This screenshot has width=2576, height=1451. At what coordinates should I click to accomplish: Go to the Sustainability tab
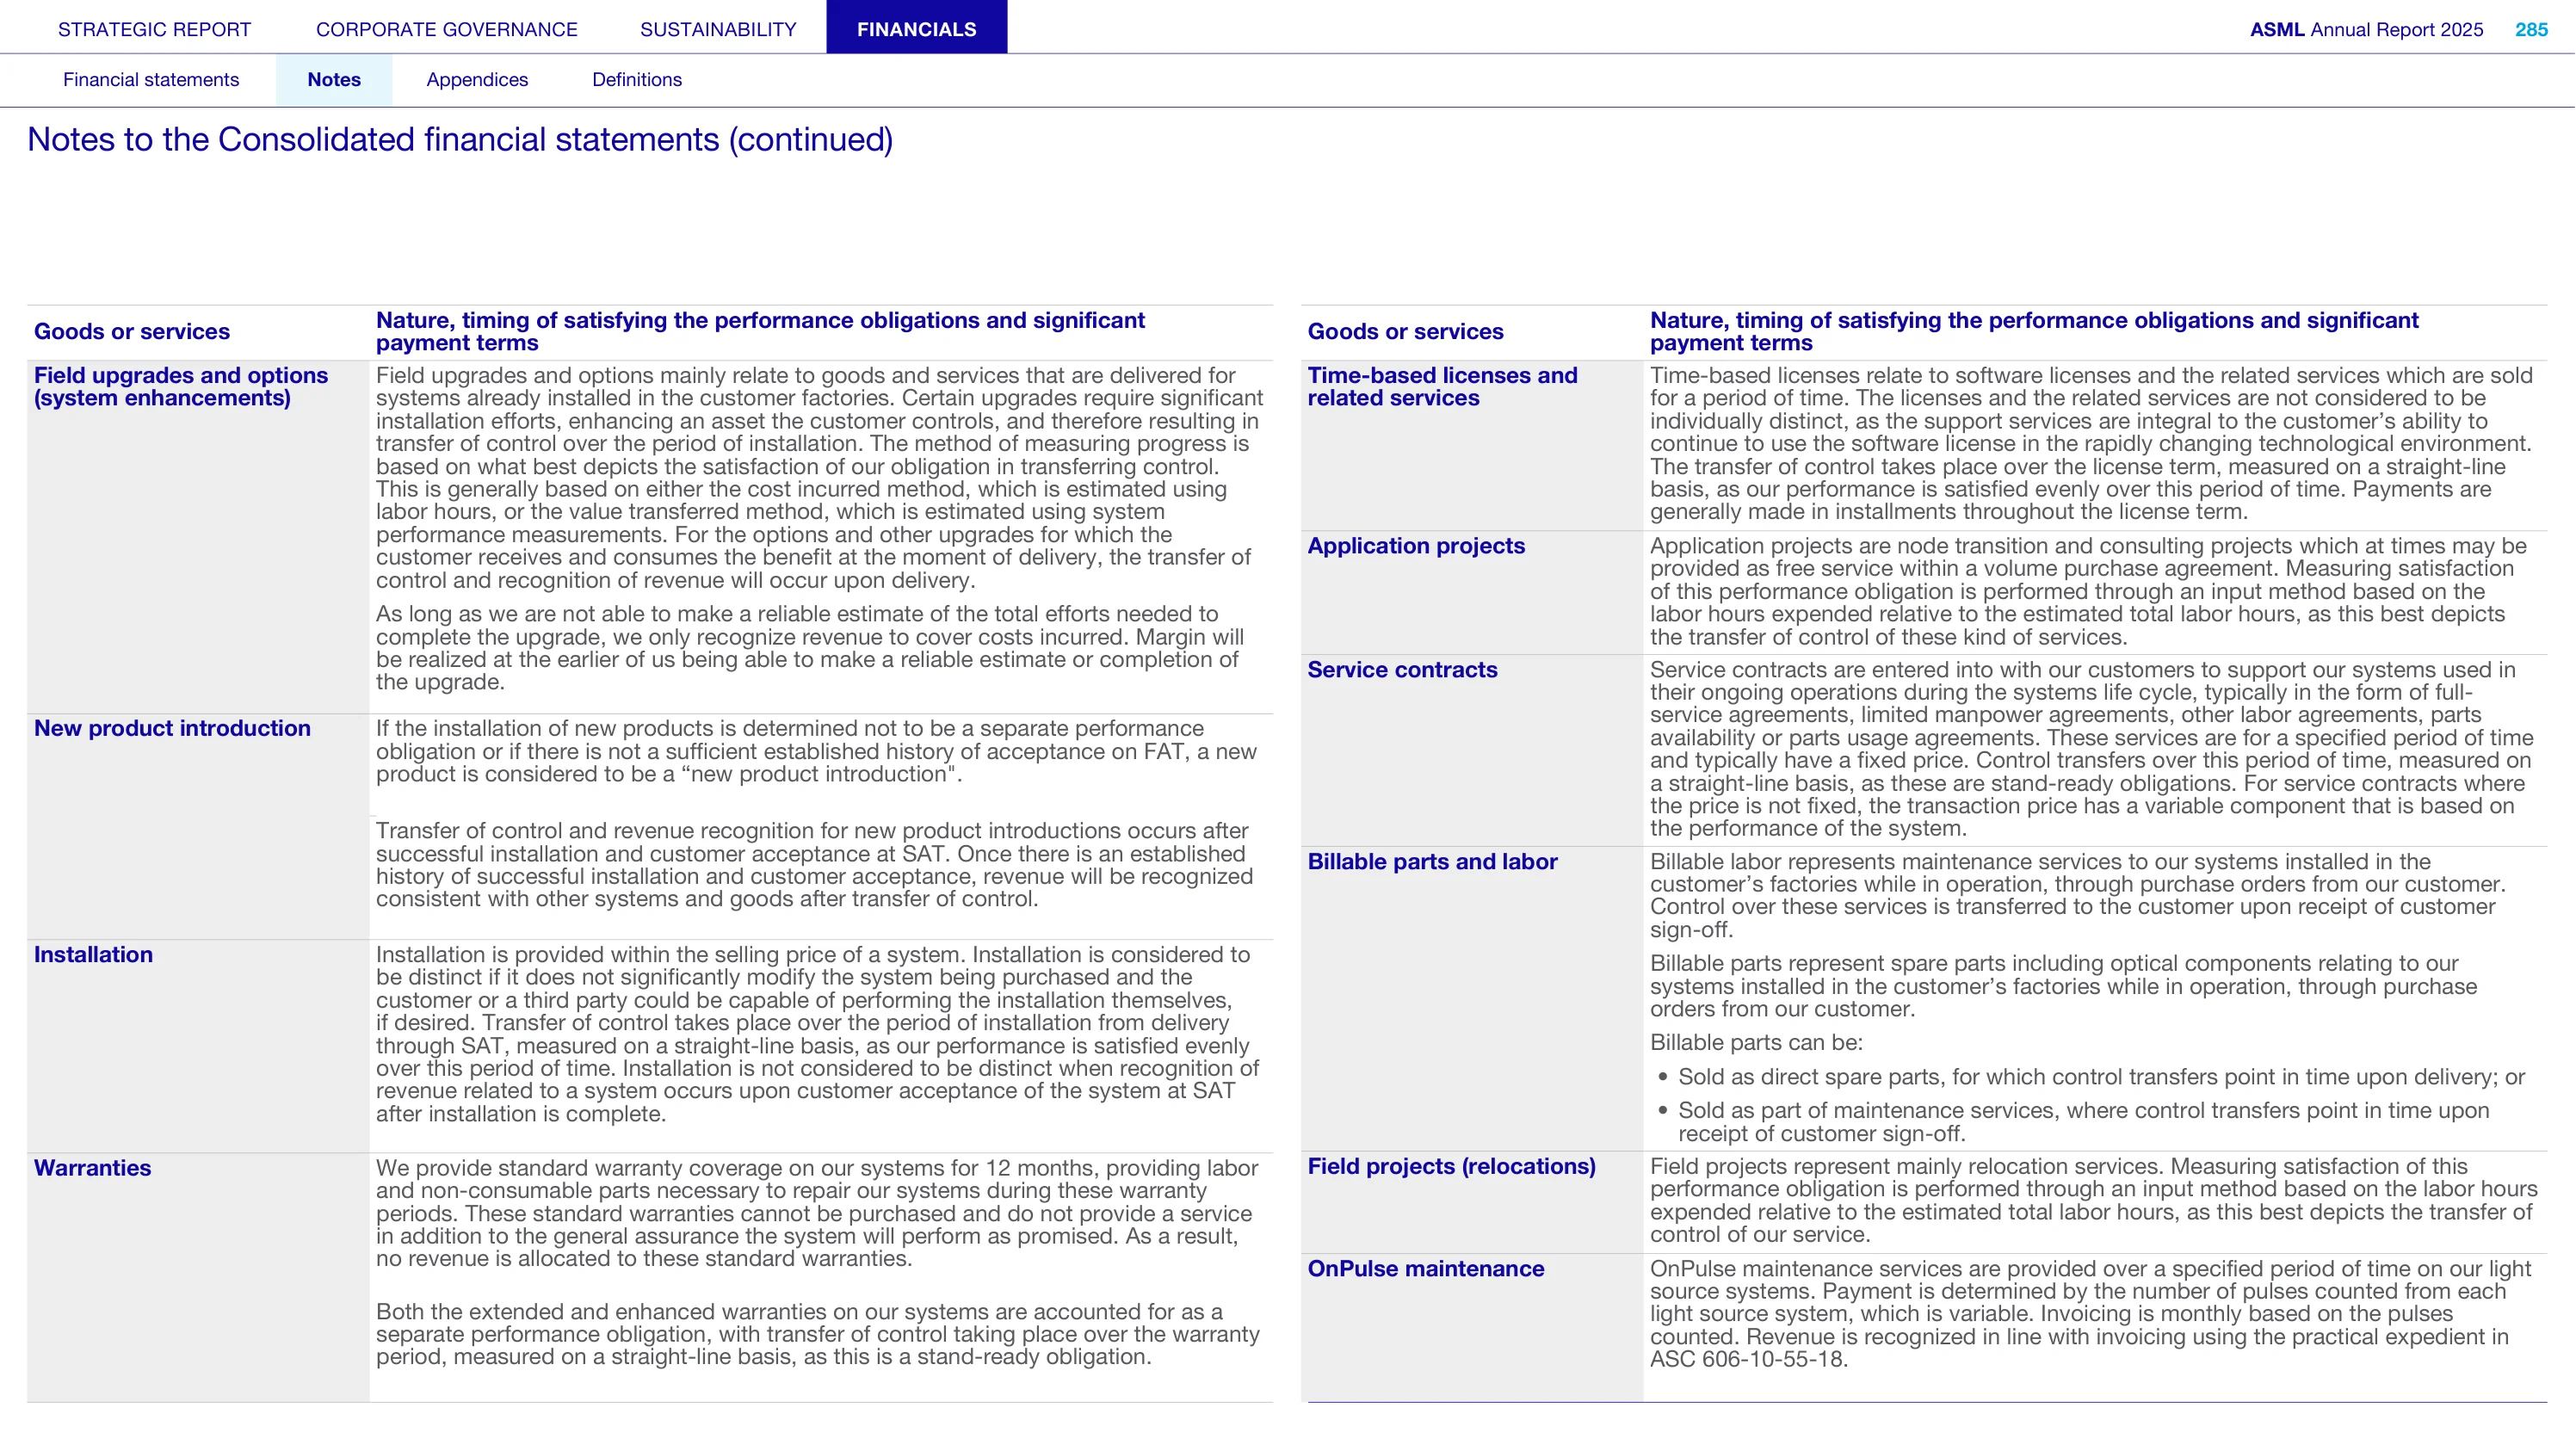[718, 29]
